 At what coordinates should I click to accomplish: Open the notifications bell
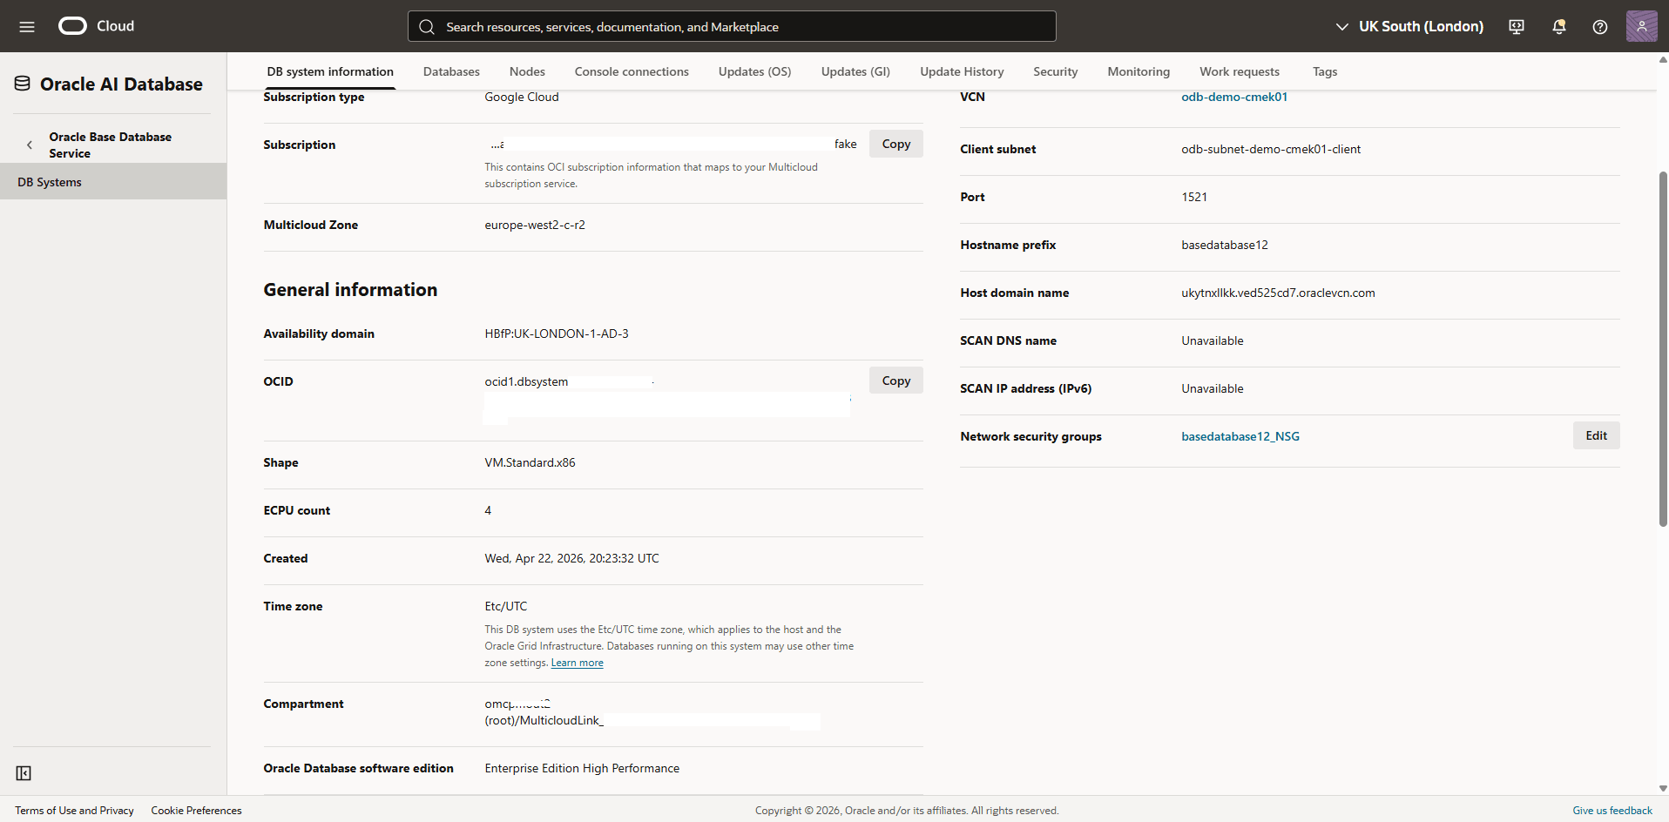coord(1559,26)
